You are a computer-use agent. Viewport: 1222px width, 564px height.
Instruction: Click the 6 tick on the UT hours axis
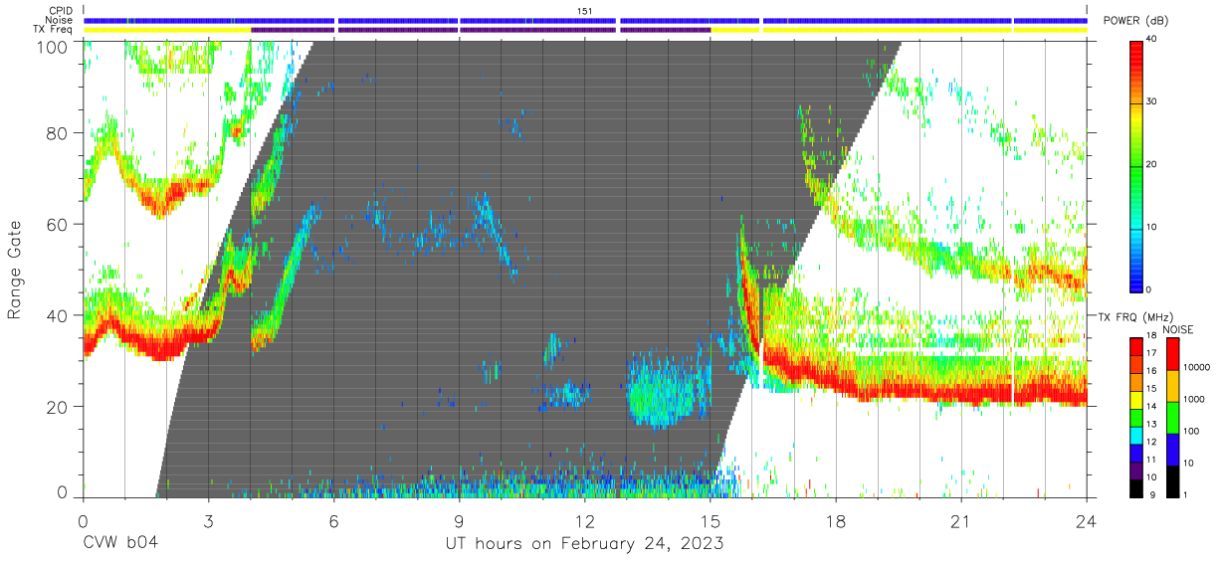point(334,520)
